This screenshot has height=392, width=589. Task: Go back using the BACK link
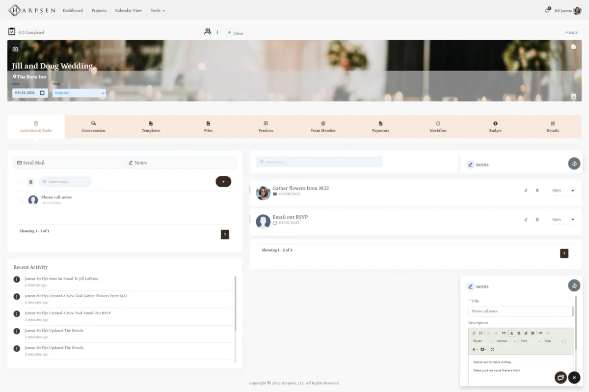(x=572, y=32)
